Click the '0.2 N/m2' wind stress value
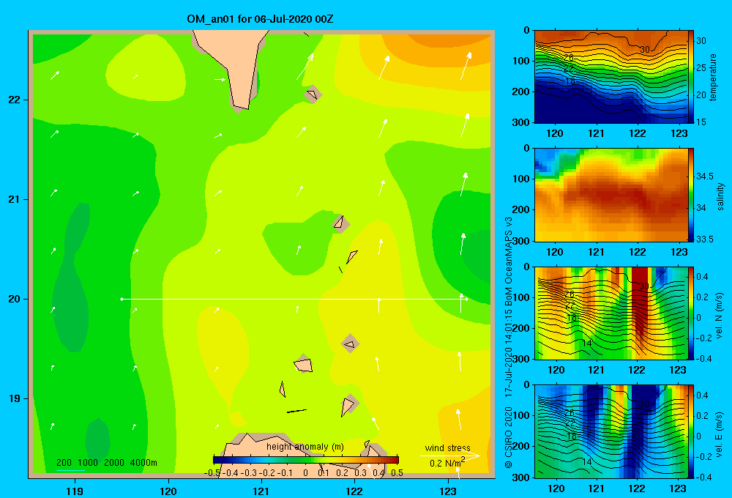Viewport: 732px width, 498px height. pyautogui.click(x=447, y=463)
